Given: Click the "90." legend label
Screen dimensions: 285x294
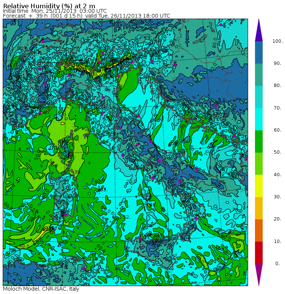Looking at the screenshot, I should 277,63.
